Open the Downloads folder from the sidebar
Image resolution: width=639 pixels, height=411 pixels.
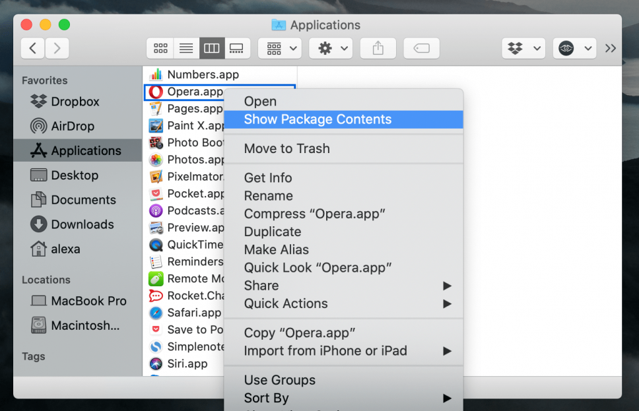[x=79, y=224]
